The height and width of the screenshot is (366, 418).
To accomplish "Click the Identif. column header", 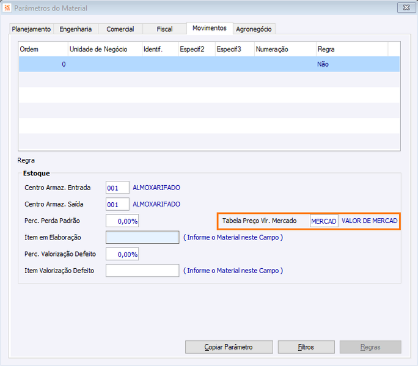I will click(x=160, y=49).
